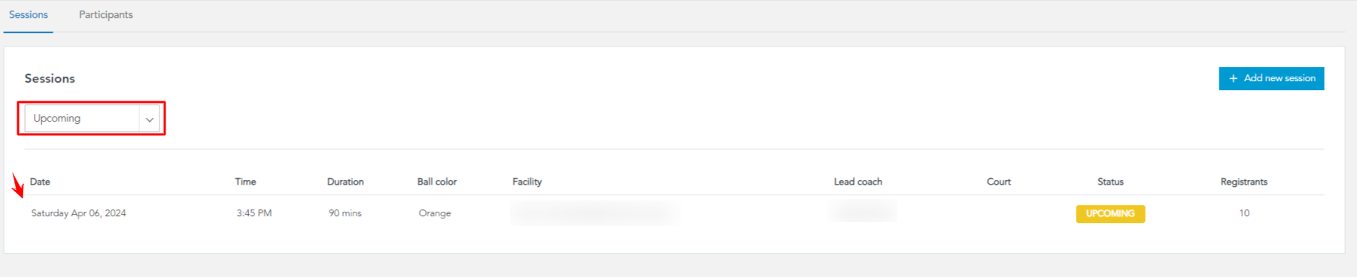Select the Sessions tab
This screenshot has height=277, width=1357.
(29, 14)
